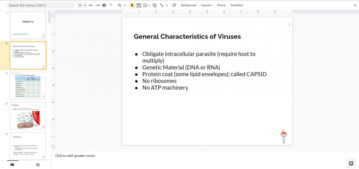Select slide 4 Size Range thumbnail
This screenshot has width=359, height=169.
point(28,116)
